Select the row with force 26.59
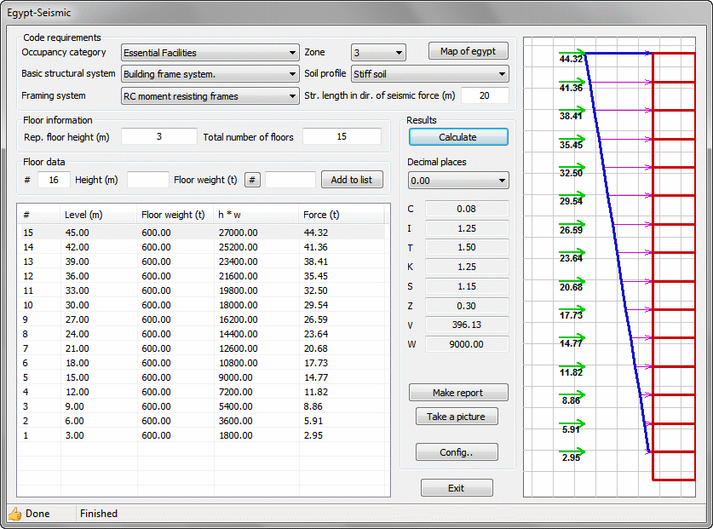Image resolution: width=713 pixels, height=529 pixels. click(203, 319)
